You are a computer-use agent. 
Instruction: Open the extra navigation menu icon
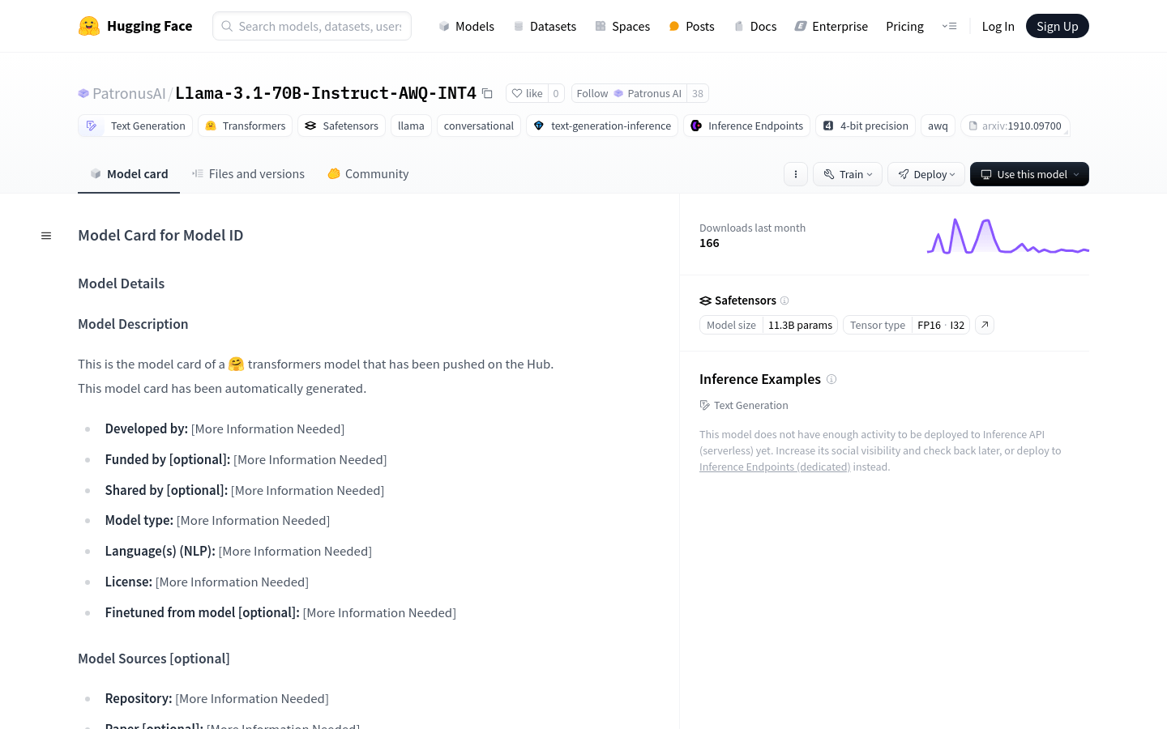coord(949,26)
